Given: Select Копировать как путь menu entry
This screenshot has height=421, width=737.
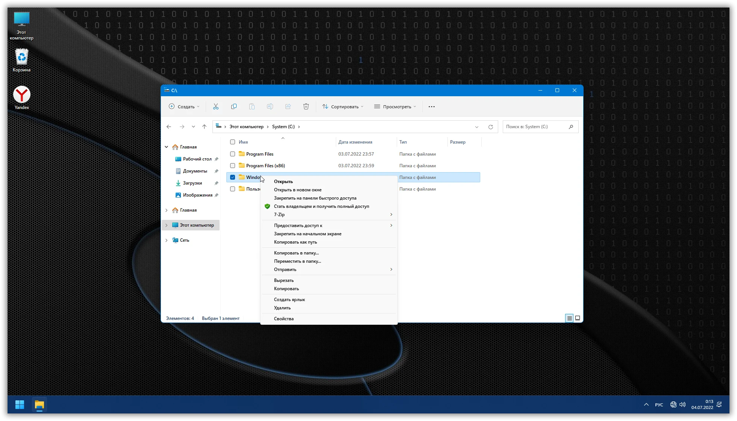Looking at the screenshot, I should tap(295, 242).
